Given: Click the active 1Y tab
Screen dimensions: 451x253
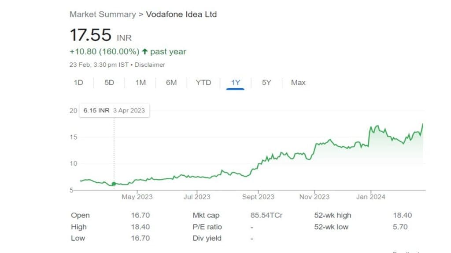Looking at the screenshot, I should (x=236, y=83).
